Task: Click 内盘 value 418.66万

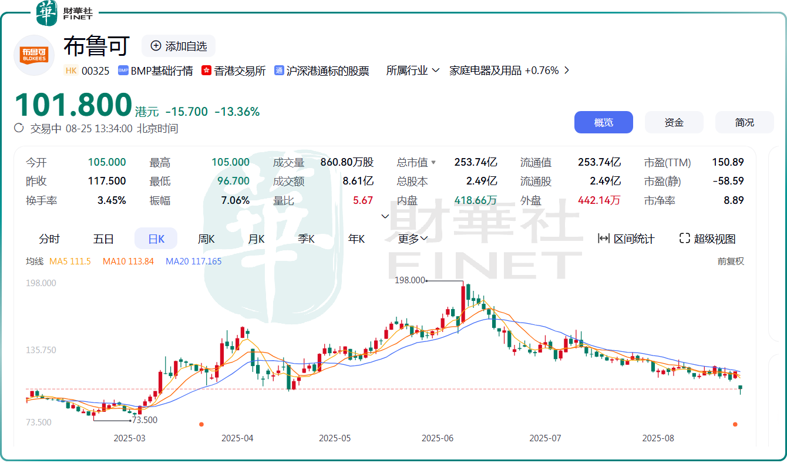Action: pyautogui.click(x=476, y=200)
